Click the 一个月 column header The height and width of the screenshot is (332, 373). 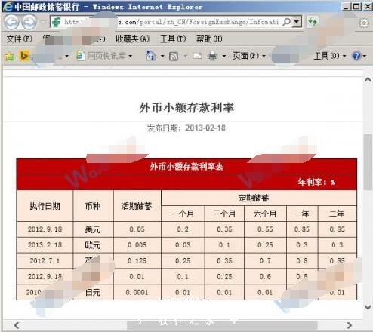coord(183,214)
